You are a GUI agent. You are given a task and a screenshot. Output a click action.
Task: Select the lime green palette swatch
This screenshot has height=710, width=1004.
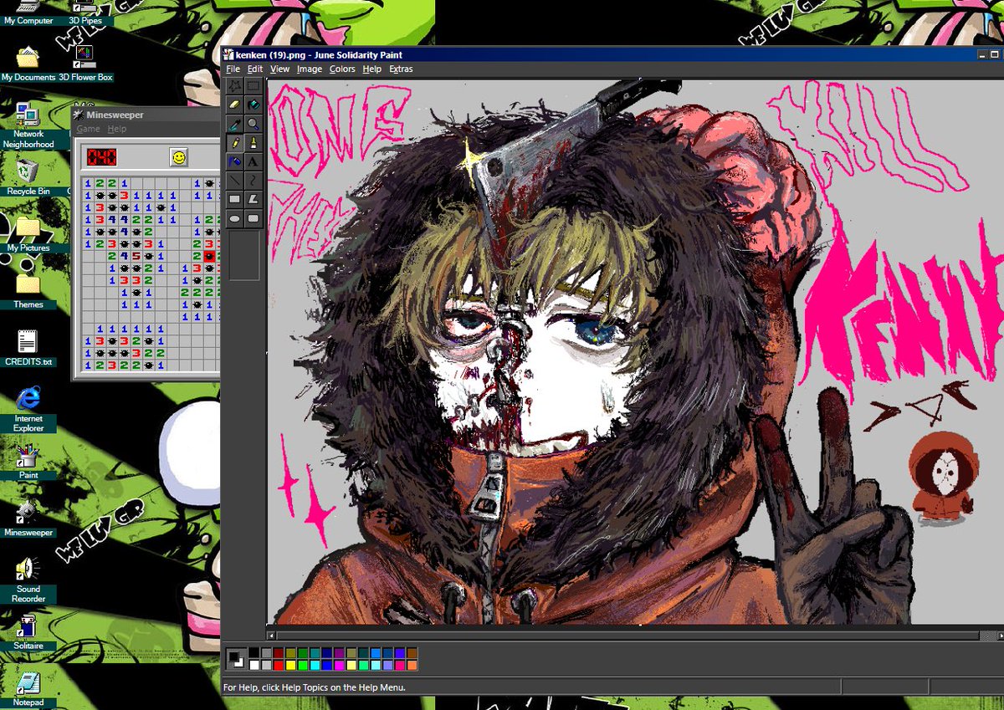click(x=303, y=665)
